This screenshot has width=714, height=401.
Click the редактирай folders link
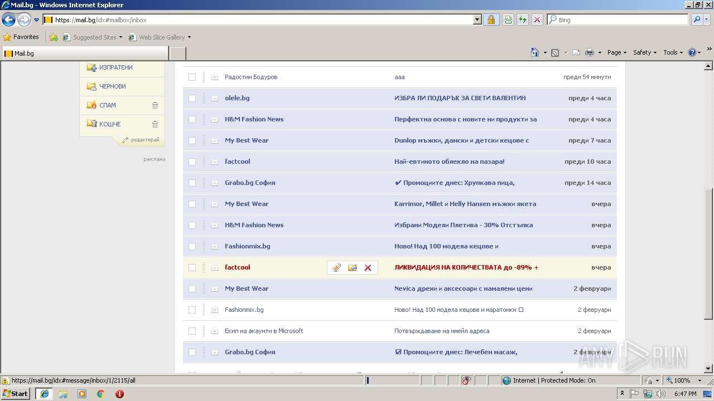[145, 140]
